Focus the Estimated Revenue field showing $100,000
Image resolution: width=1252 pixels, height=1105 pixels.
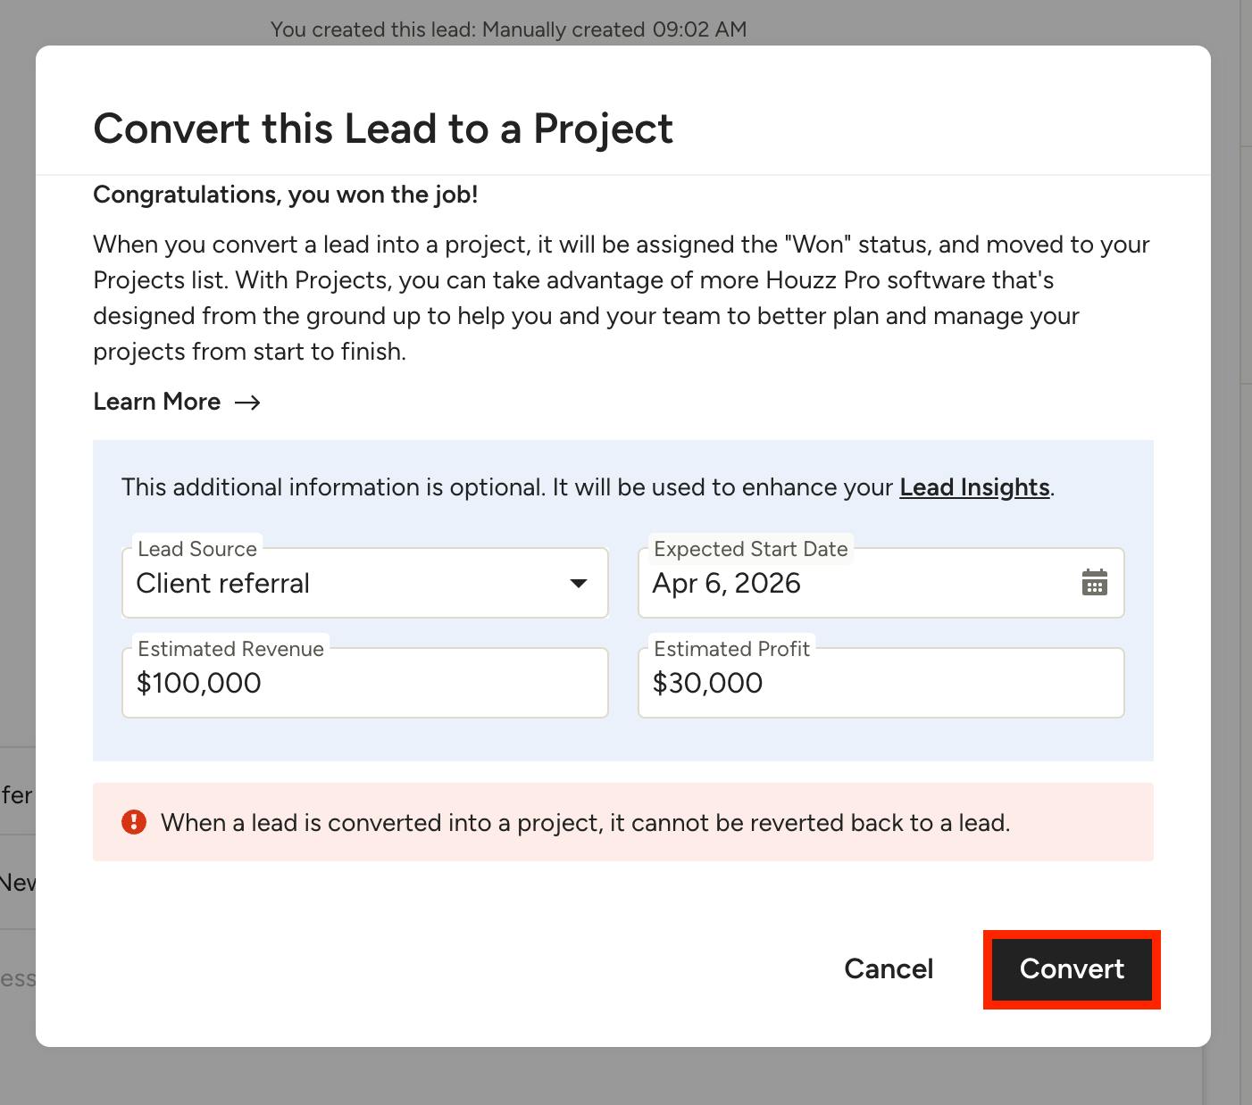tap(364, 684)
